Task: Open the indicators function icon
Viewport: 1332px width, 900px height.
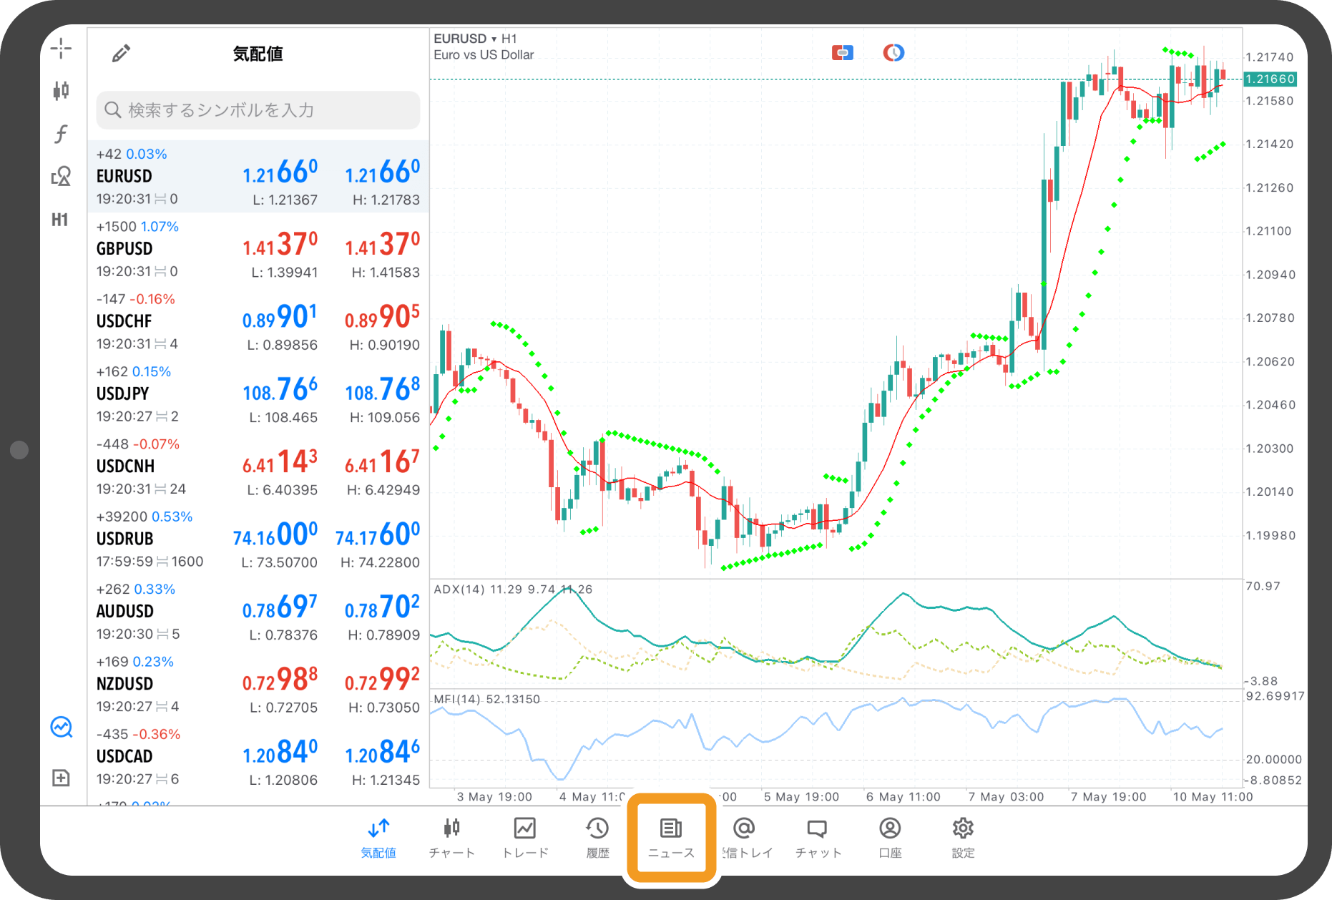Action: pyautogui.click(x=61, y=134)
